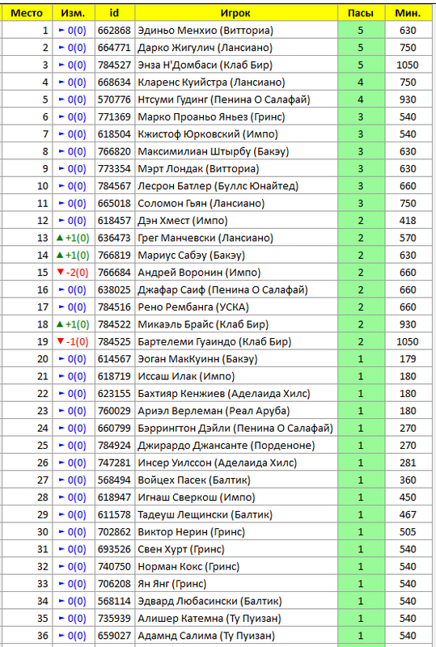436x647 pixels.
Task: Select player Эоган МакКуинн (Бакэу)
Action: [197, 359]
